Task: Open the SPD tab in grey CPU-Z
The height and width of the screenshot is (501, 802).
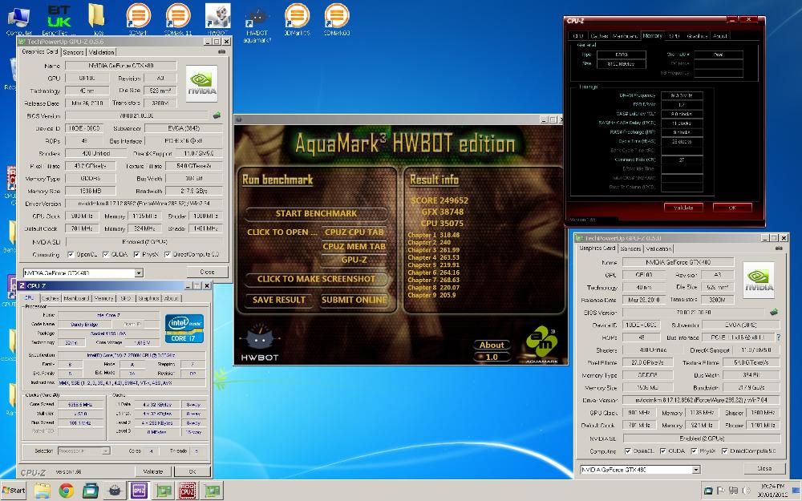Action: (125, 298)
